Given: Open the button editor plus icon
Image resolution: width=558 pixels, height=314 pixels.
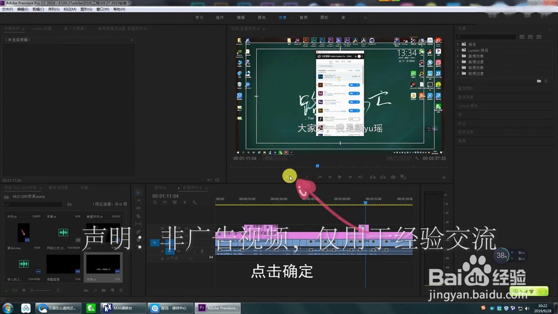Looking at the screenshot, I should 444,177.
